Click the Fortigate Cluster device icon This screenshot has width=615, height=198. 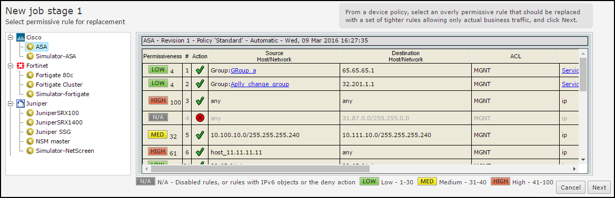30,85
